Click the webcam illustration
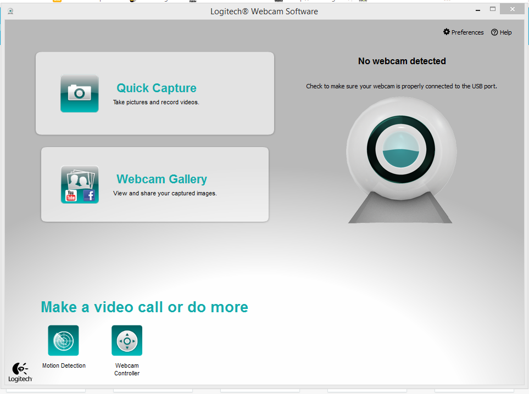This screenshot has width=529, height=394. pos(401,160)
